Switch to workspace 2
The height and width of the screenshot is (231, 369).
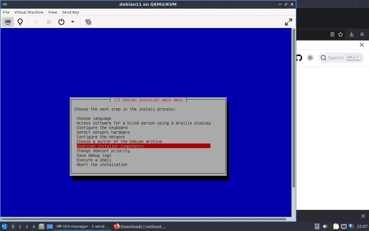(20, 227)
